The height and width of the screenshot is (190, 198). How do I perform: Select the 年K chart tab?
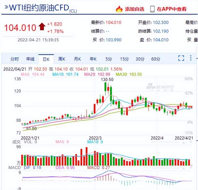point(93,59)
